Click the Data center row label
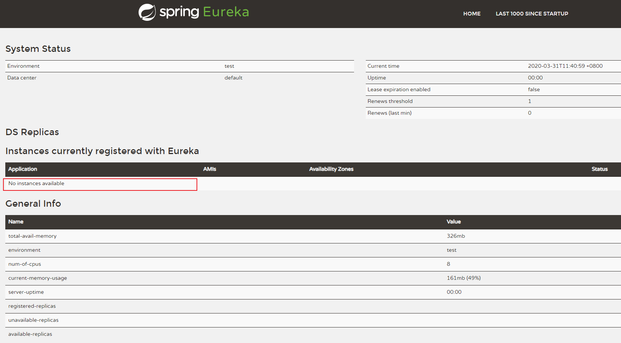Image resolution: width=621 pixels, height=343 pixels. coord(22,78)
